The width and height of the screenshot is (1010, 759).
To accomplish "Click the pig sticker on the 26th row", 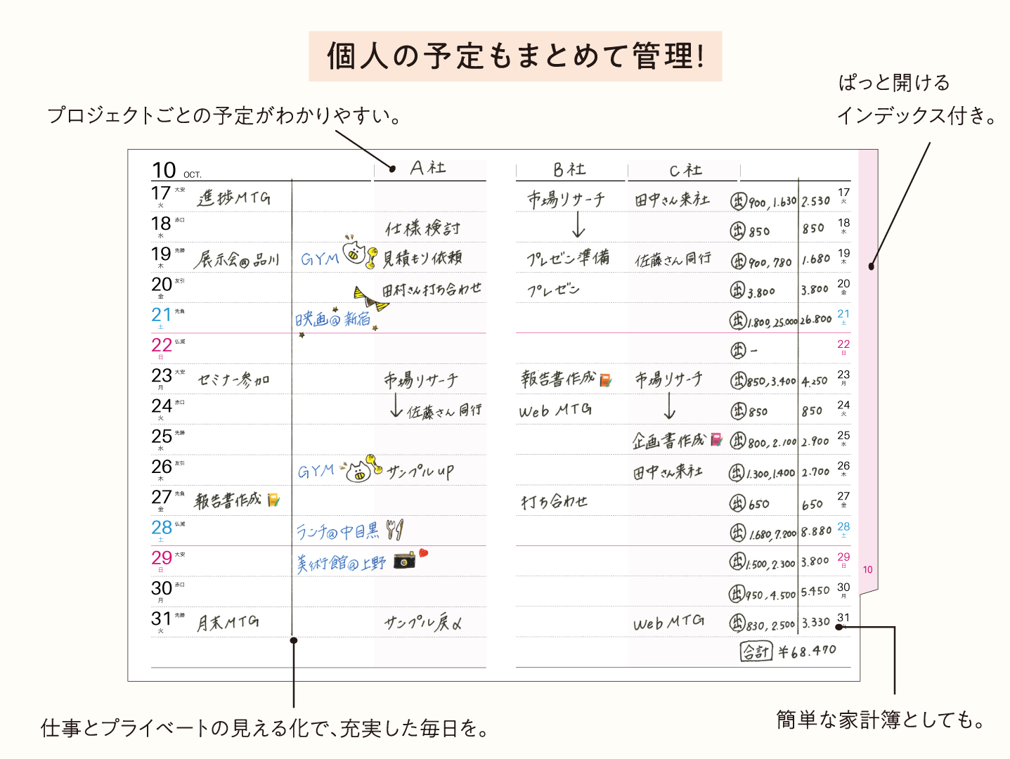I will tap(358, 471).
